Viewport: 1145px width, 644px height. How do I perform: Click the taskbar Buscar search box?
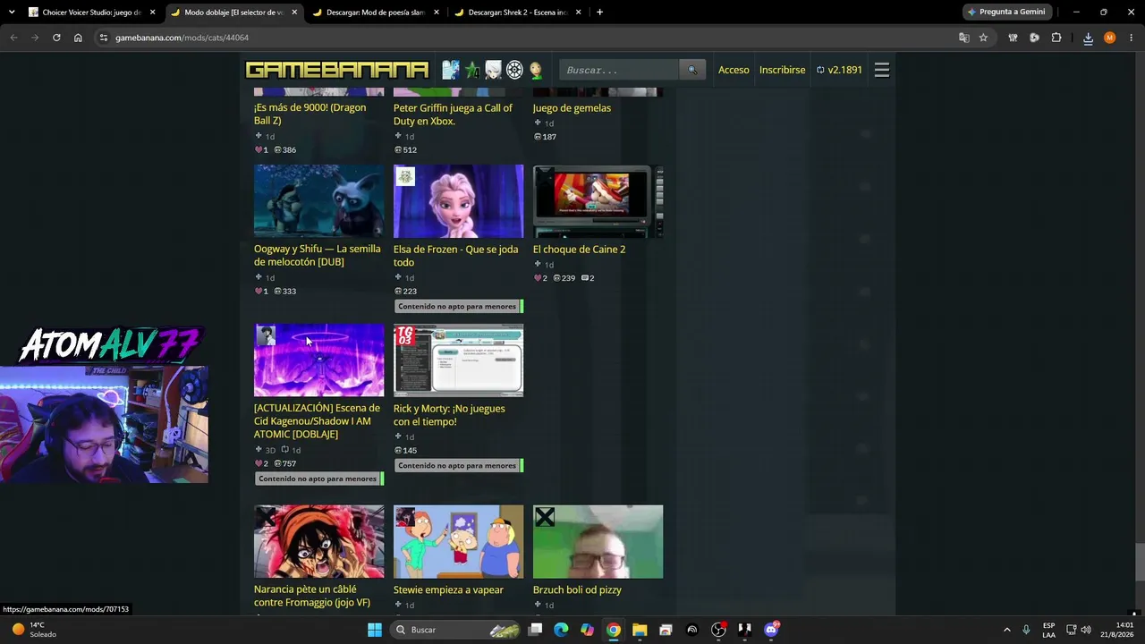click(x=456, y=630)
